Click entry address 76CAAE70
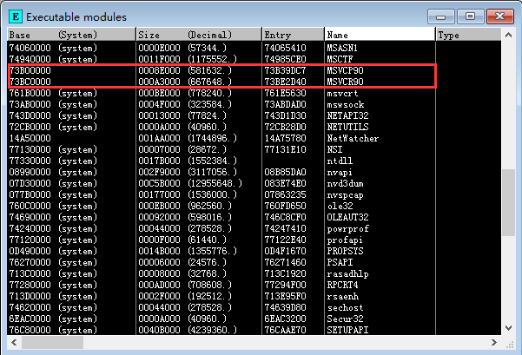The height and width of the screenshot is (355, 522). (x=285, y=330)
